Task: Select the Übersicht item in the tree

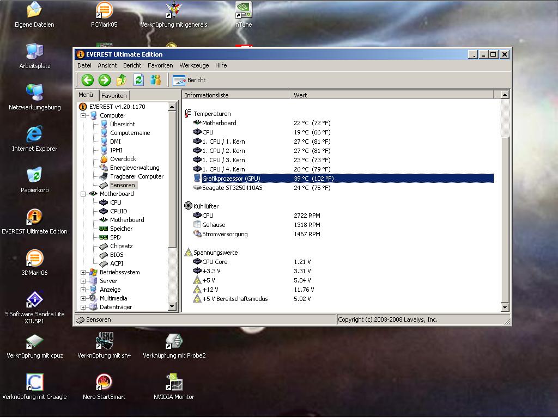Action: click(x=122, y=124)
